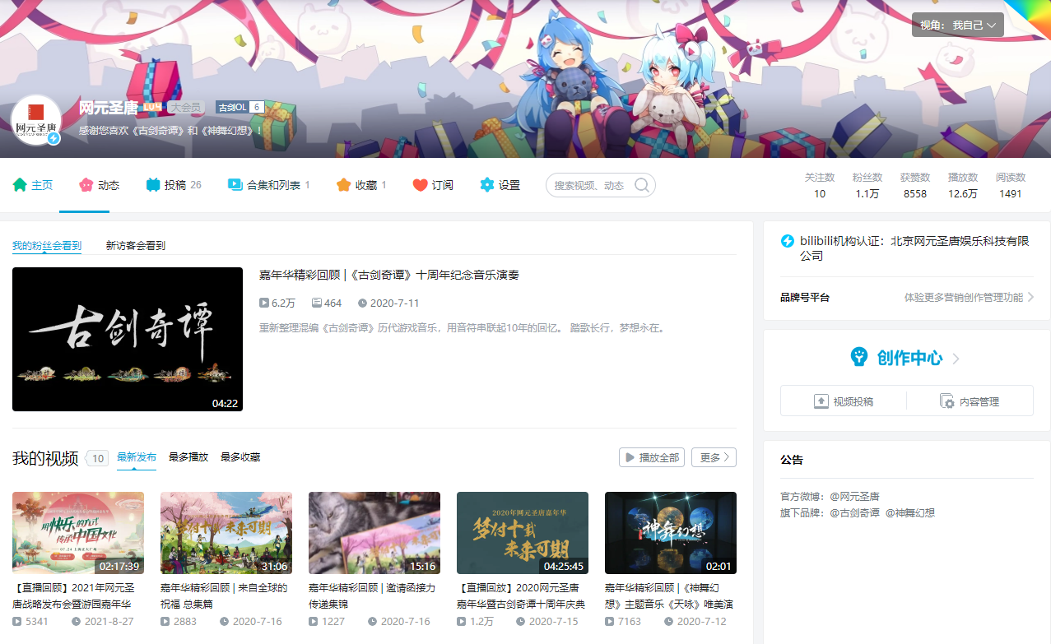The height and width of the screenshot is (644, 1051).
Task: Click the 公告 announcement text
Action: (x=792, y=460)
